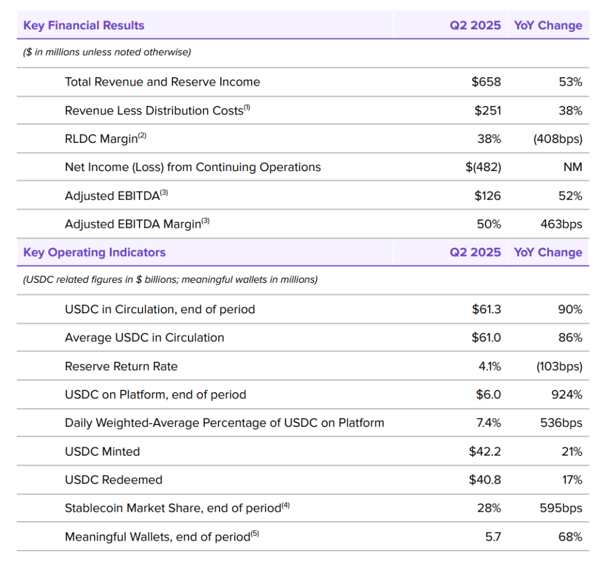Image resolution: width=613 pixels, height=562 pixels.
Task: Select the Reserve Return Rate label
Action: [x=121, y=366]
